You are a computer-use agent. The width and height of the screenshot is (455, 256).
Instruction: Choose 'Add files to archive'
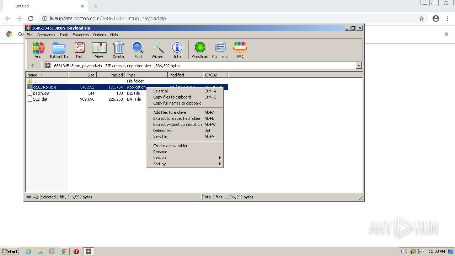pyautogui.click(x=185, y=112)
